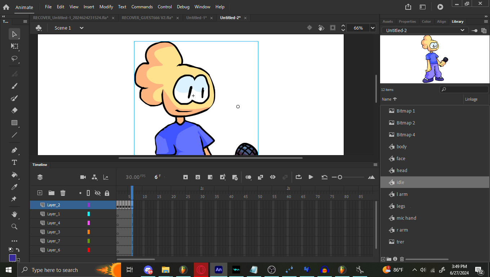Toggle the timeline loop playback button

pyautogui.click(x=298, y=177)
